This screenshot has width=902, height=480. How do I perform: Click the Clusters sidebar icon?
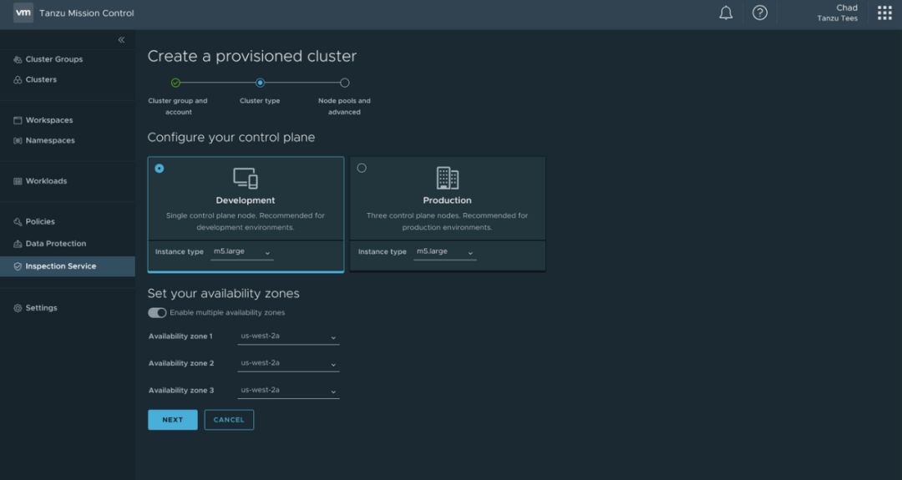(18, 80)
